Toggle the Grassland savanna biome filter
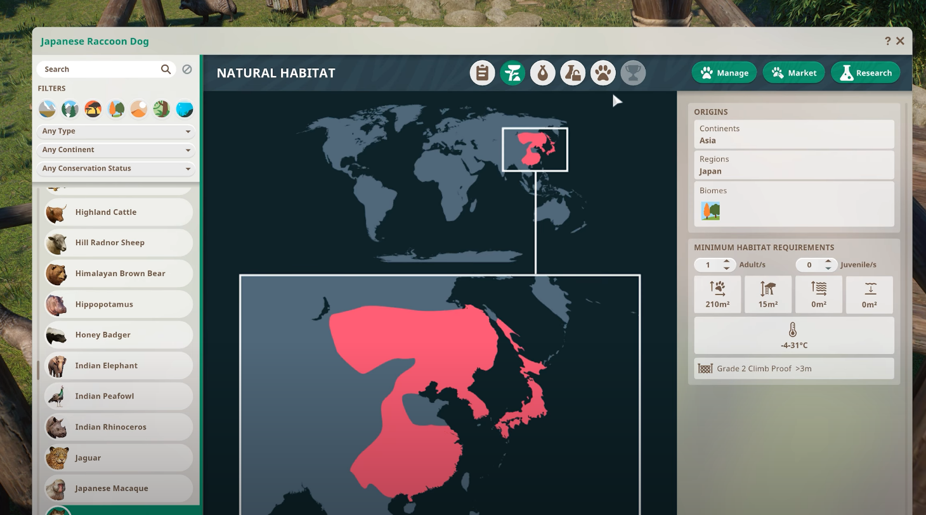Screen dimensions: 926x515 click(x=93, y=109)
